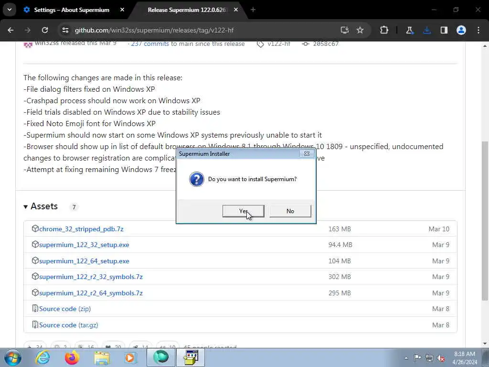This screenshot has width=489, height=367.
Task: Select the installer taskbar button
Action: (191, 357)
